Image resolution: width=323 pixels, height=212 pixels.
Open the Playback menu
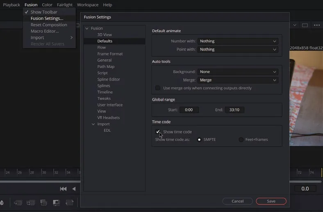pyautogui.click(x=11, y=5)
